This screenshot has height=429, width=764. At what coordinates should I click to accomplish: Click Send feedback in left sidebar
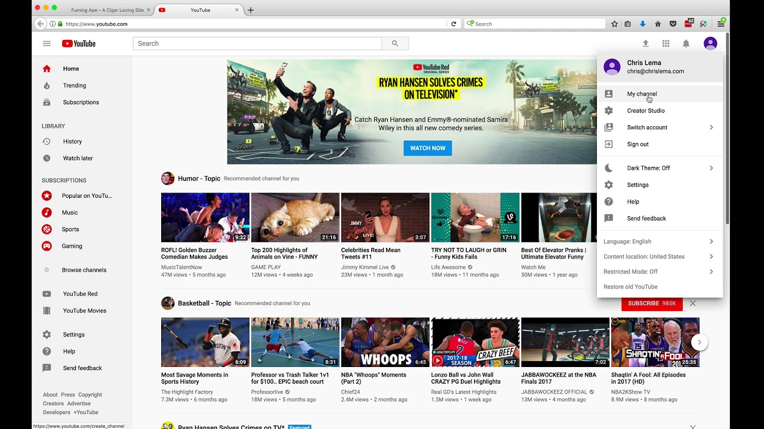coord(82,368)
